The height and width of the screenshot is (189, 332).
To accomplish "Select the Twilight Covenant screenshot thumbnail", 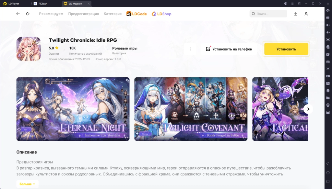I will pyautogui.click(x=191, y=109).
